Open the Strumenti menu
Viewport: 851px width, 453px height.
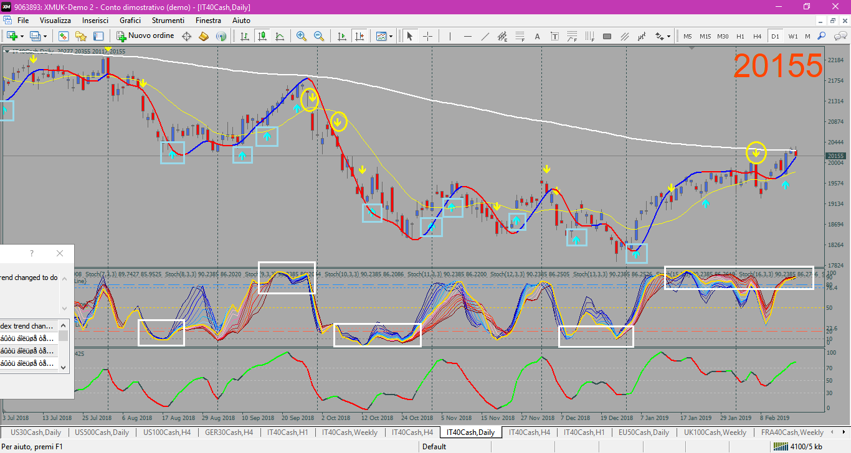coord(168,21)
